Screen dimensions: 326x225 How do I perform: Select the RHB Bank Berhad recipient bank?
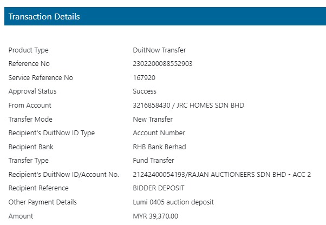pyautogui.click(x=159, y=147)
